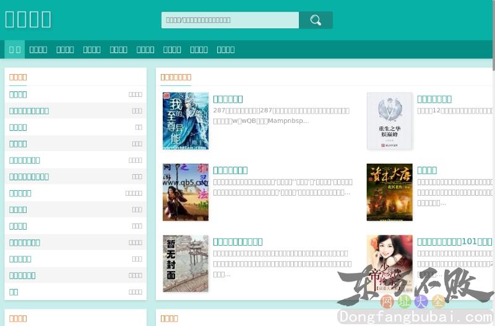Screen dimensions: 495x326
Task: Click the site logo title in header
Action: tap(28, 19)
